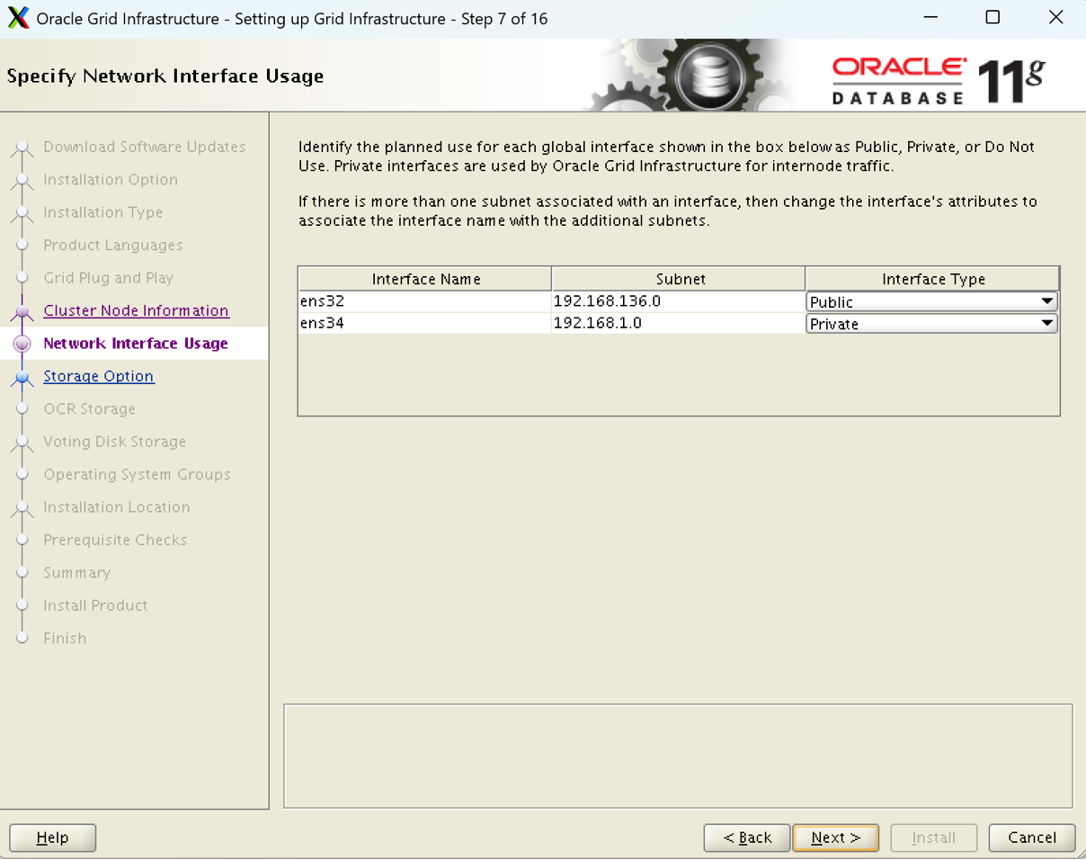This screenshot has height=860, width=1086.
Task: Click the Download Software Updates step icon
Action: 22,148
